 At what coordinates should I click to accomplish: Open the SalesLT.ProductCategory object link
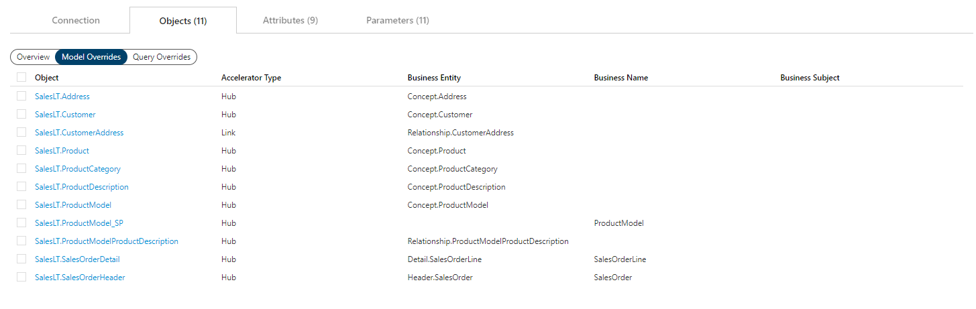pyautogui.click(x=78, y=169)
